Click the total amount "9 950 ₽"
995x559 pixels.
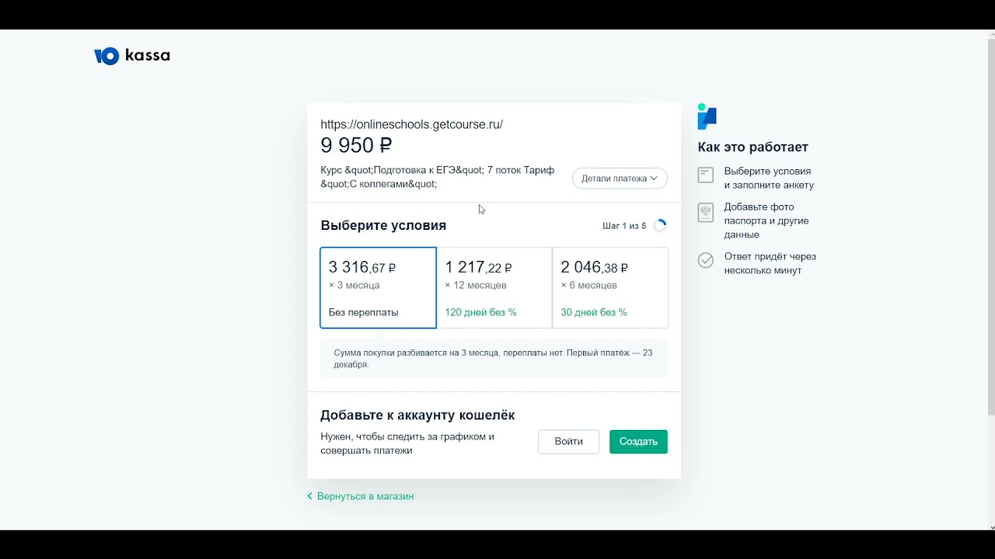tap(357, 145)
